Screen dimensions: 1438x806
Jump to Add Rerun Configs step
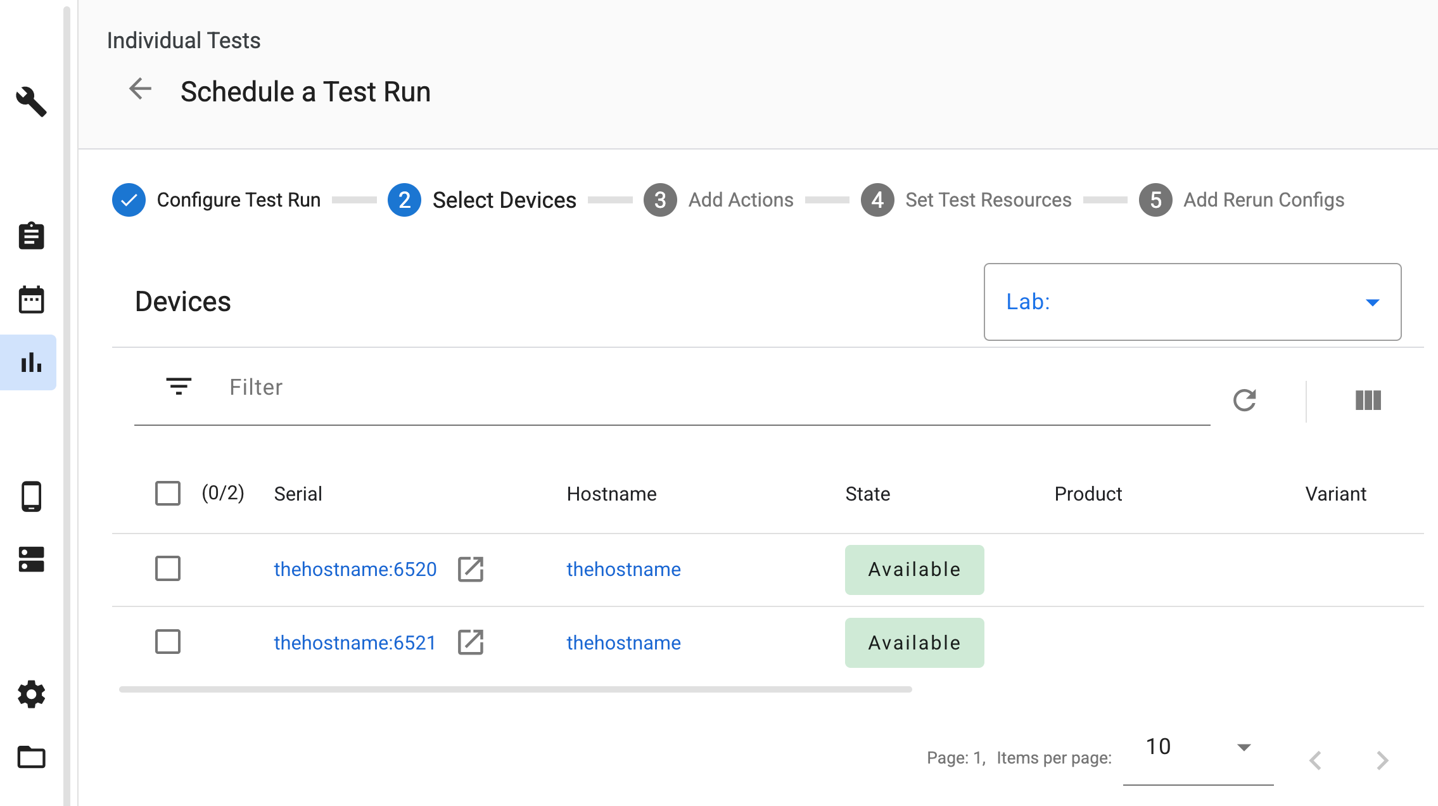1242,200
